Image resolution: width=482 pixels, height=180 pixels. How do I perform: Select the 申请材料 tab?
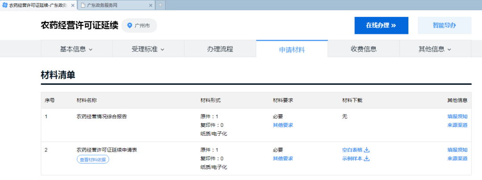(x=292, y=49)
